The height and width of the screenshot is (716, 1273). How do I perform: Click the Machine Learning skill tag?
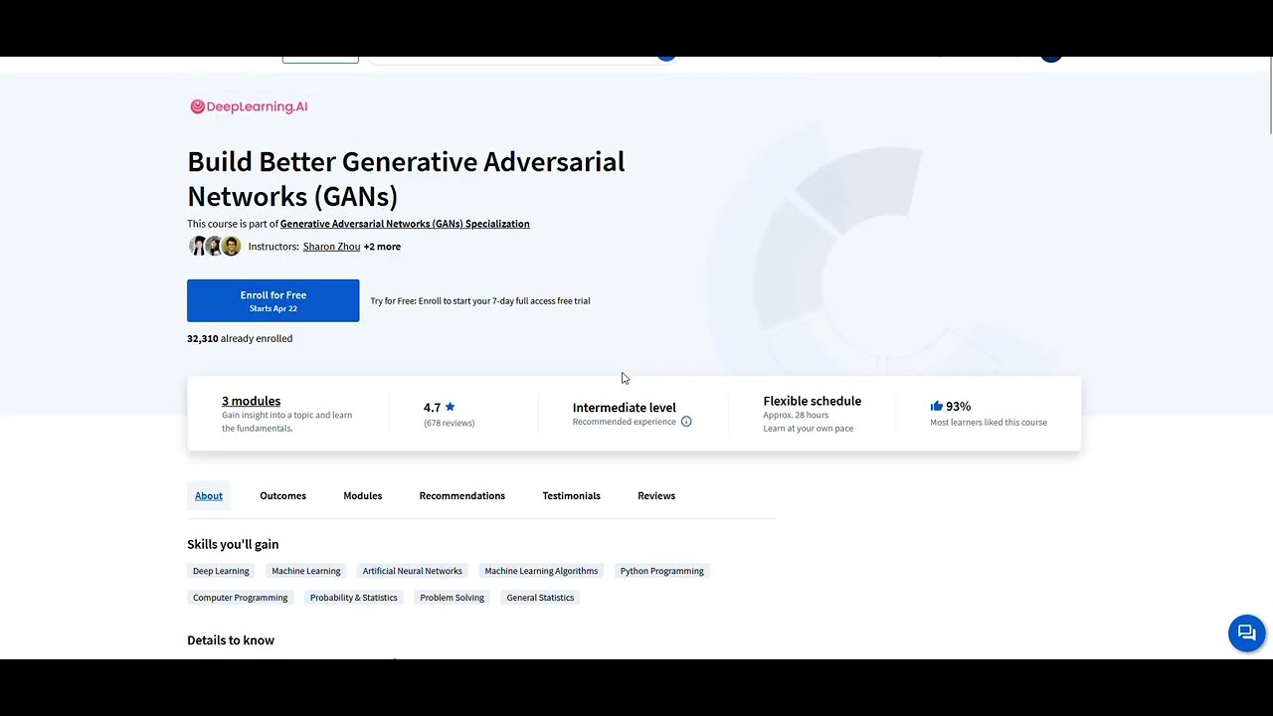click(306, 571)
